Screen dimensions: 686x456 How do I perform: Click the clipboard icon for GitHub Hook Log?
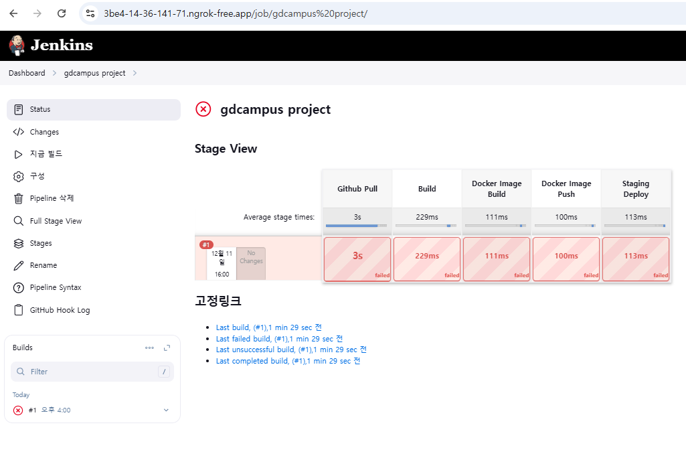click(x=18, y=310)
